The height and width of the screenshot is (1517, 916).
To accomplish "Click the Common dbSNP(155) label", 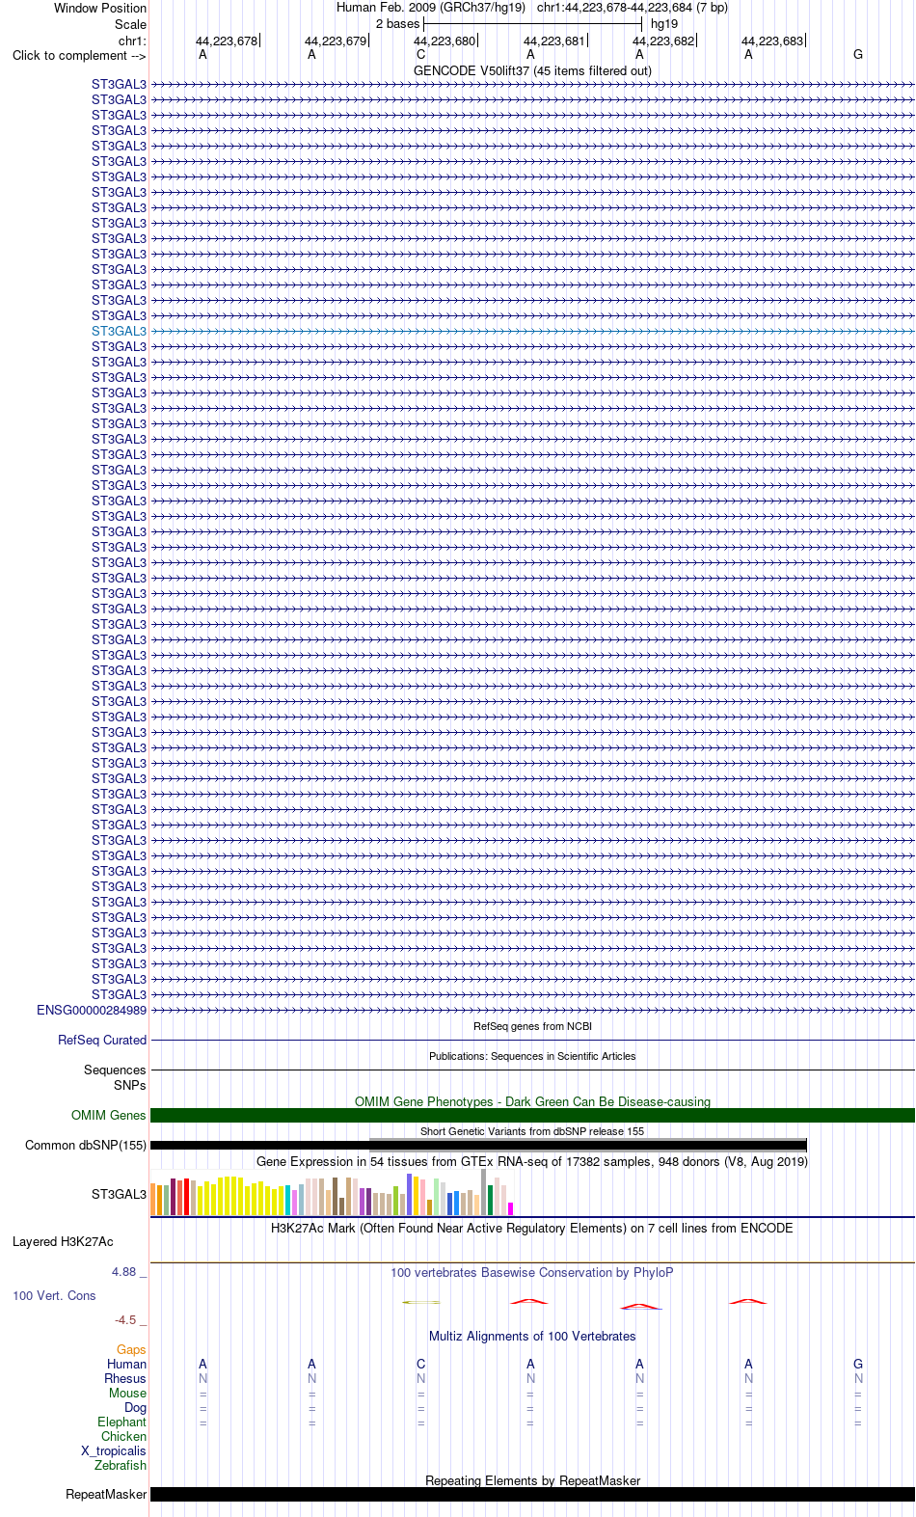I will point(86,1145).
